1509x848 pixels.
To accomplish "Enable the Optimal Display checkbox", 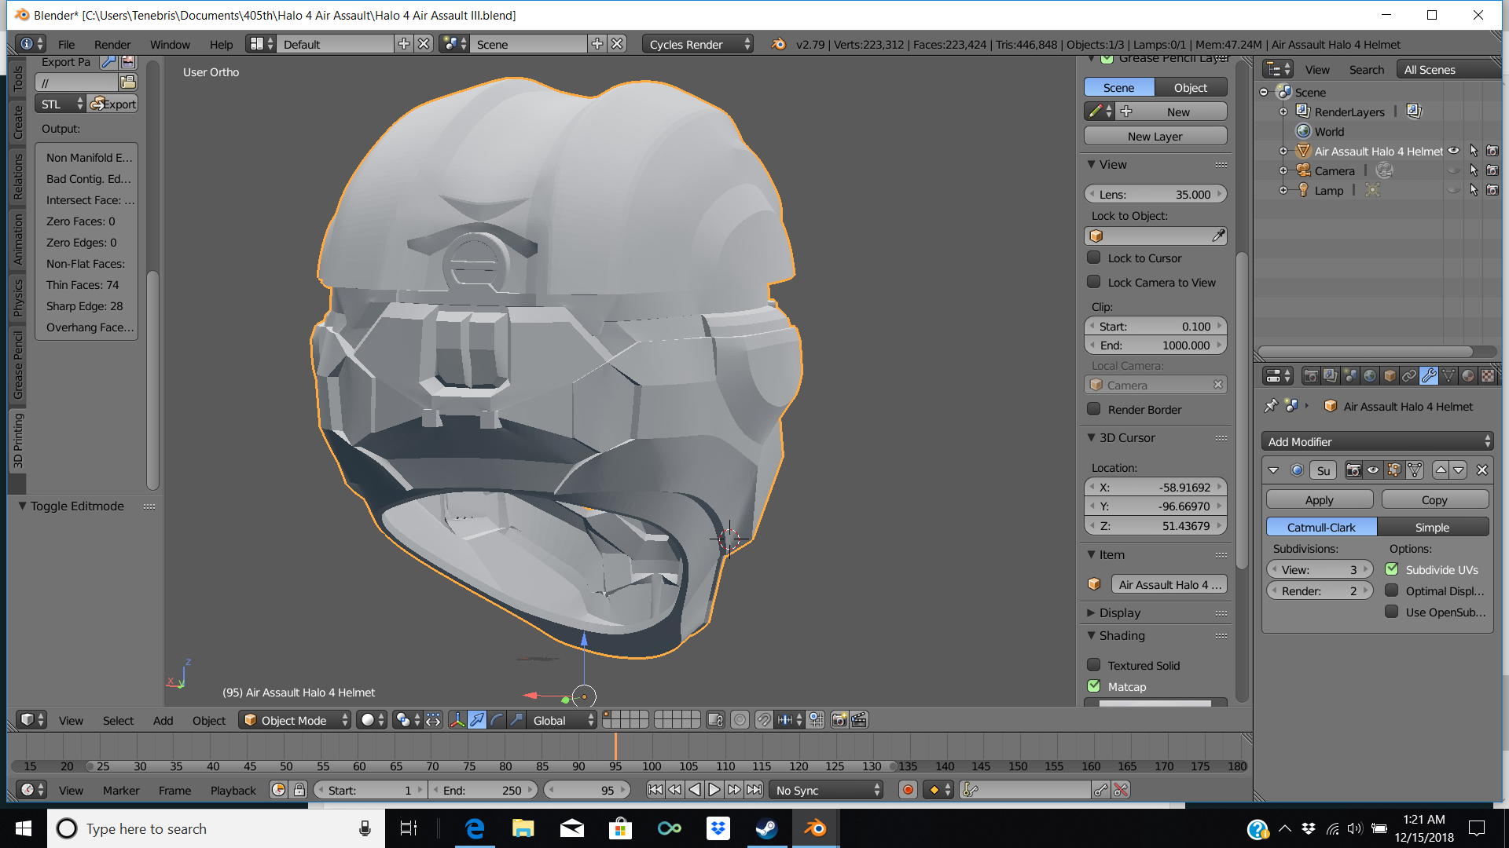I will 1392,590.
